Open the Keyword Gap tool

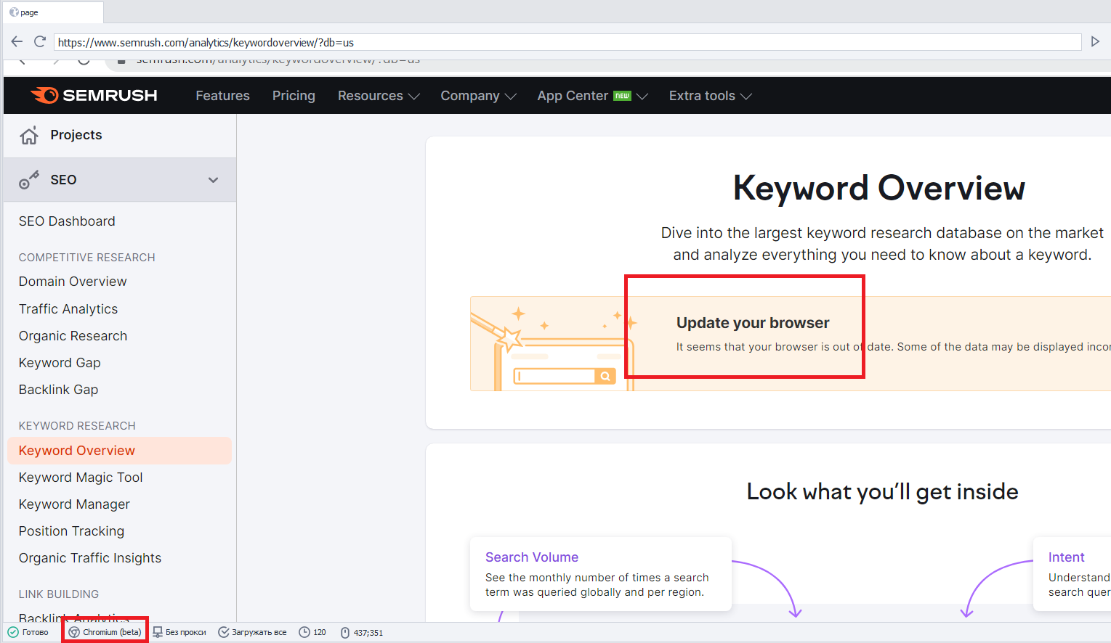click(x=60, y=363)
